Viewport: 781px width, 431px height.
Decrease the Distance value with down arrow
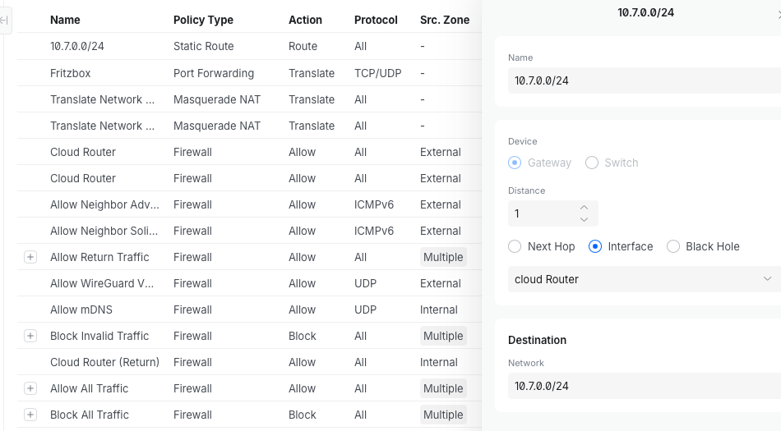[584, 219]
